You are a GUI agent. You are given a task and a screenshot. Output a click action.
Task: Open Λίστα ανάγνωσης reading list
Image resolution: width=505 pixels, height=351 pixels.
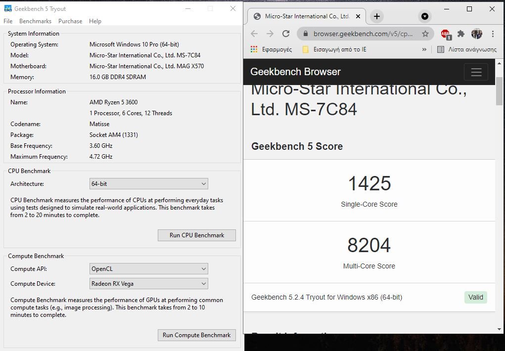pos(467,49)
